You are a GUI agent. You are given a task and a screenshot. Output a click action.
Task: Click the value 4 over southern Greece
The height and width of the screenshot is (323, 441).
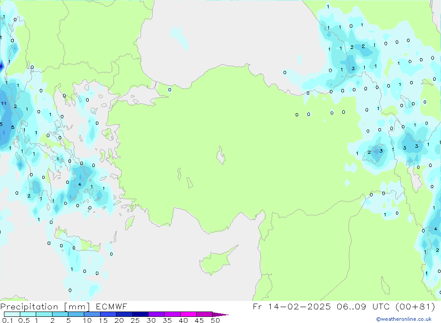[x=79, y=184]
